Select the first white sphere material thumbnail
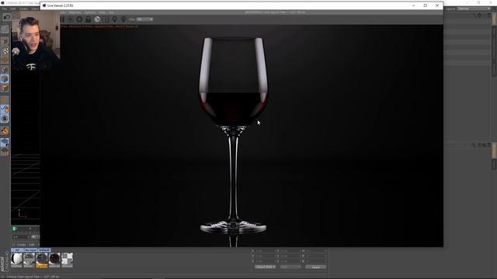 (16, 260)
